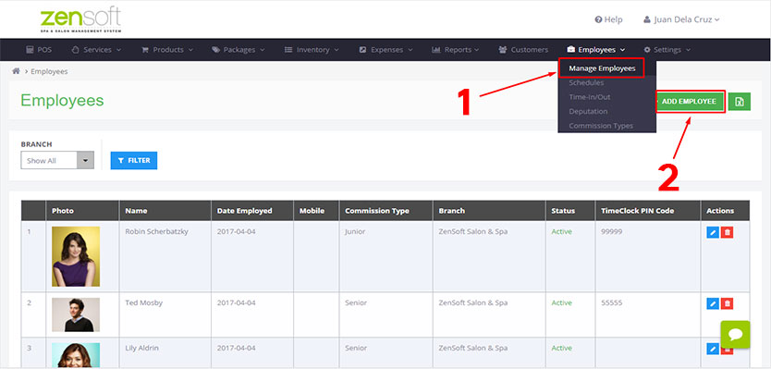Click PIN code 55555

coord(611,302)
